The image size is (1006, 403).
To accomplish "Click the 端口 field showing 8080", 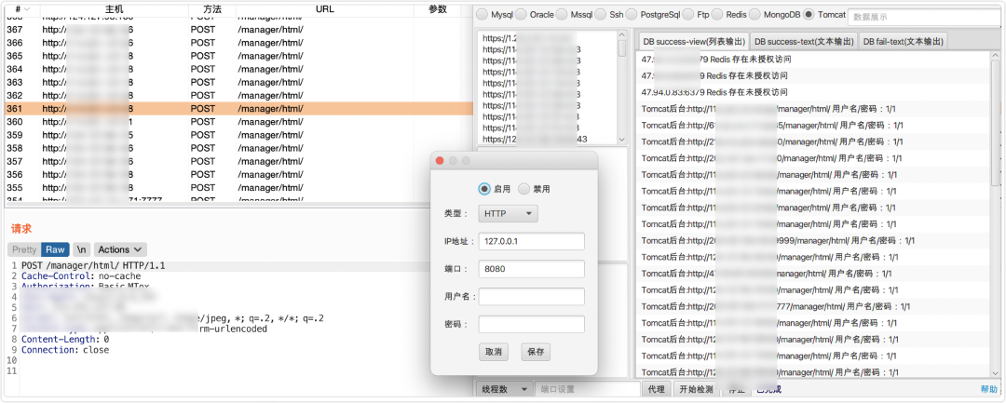I will point(531,269).
